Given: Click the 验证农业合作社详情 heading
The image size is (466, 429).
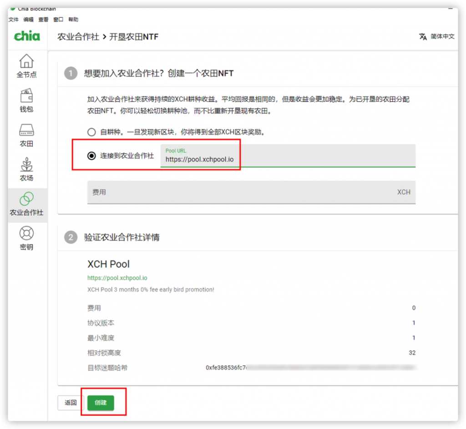Looking at the screenshot, I should point(122,237).
